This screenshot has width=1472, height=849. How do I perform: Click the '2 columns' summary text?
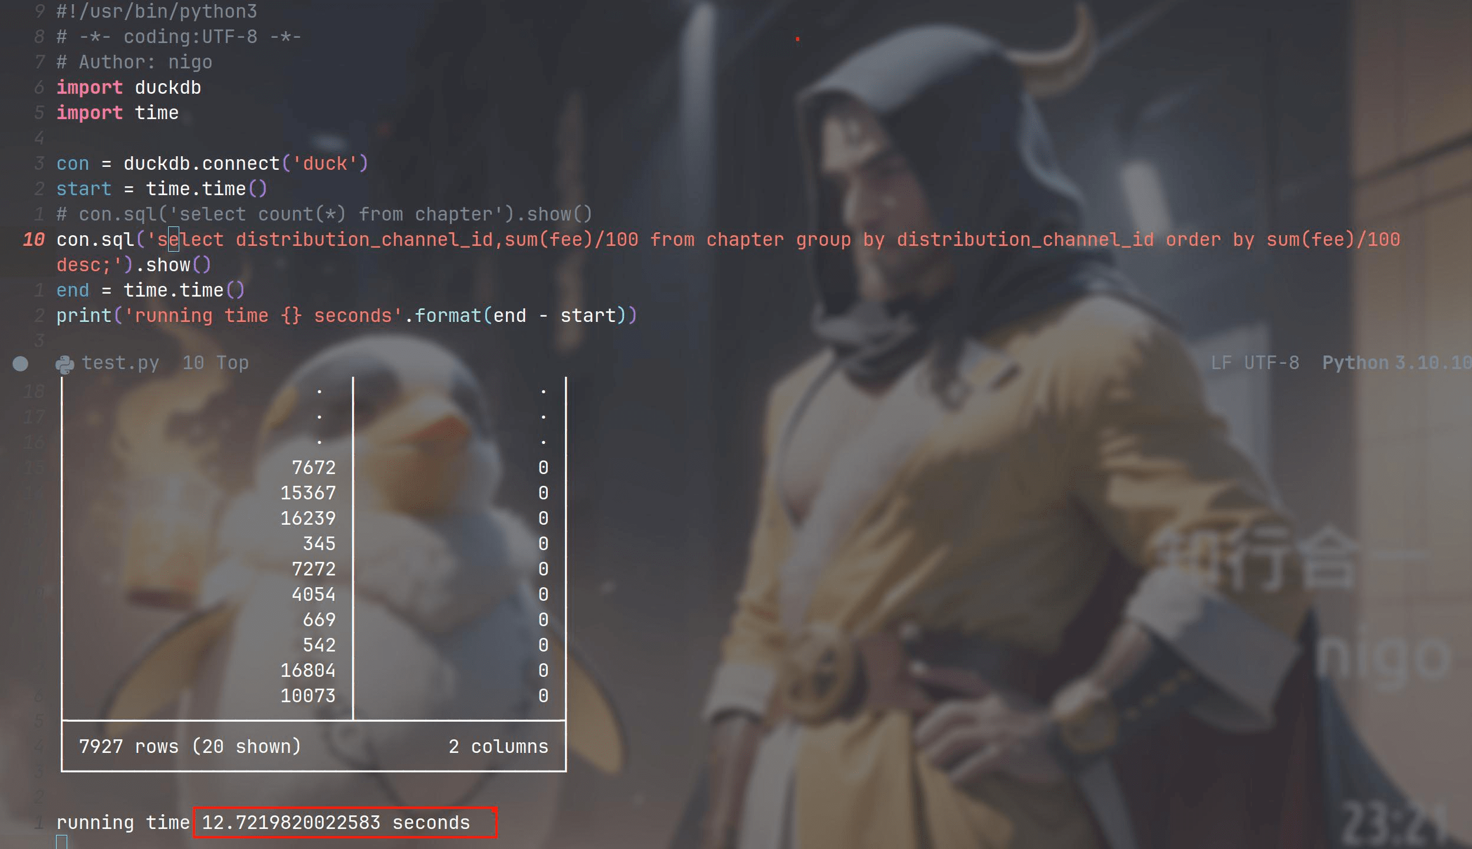[x=498, y=746]
